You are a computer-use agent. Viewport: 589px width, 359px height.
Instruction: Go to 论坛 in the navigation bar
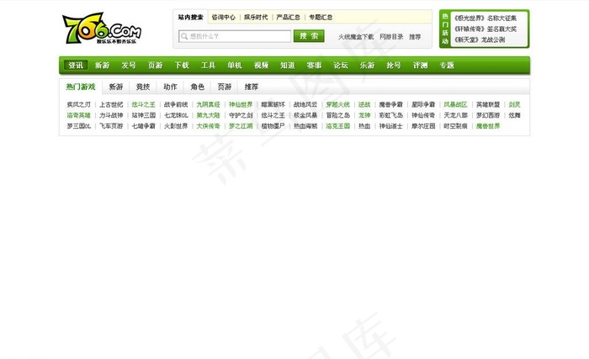point(341,66)
